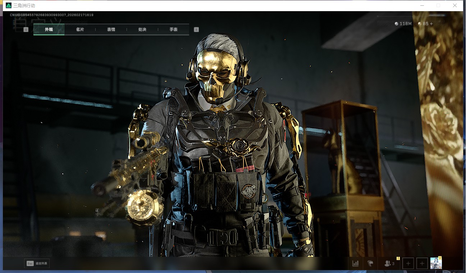Open the bar chart statistics icon

[x=356, y=263]
